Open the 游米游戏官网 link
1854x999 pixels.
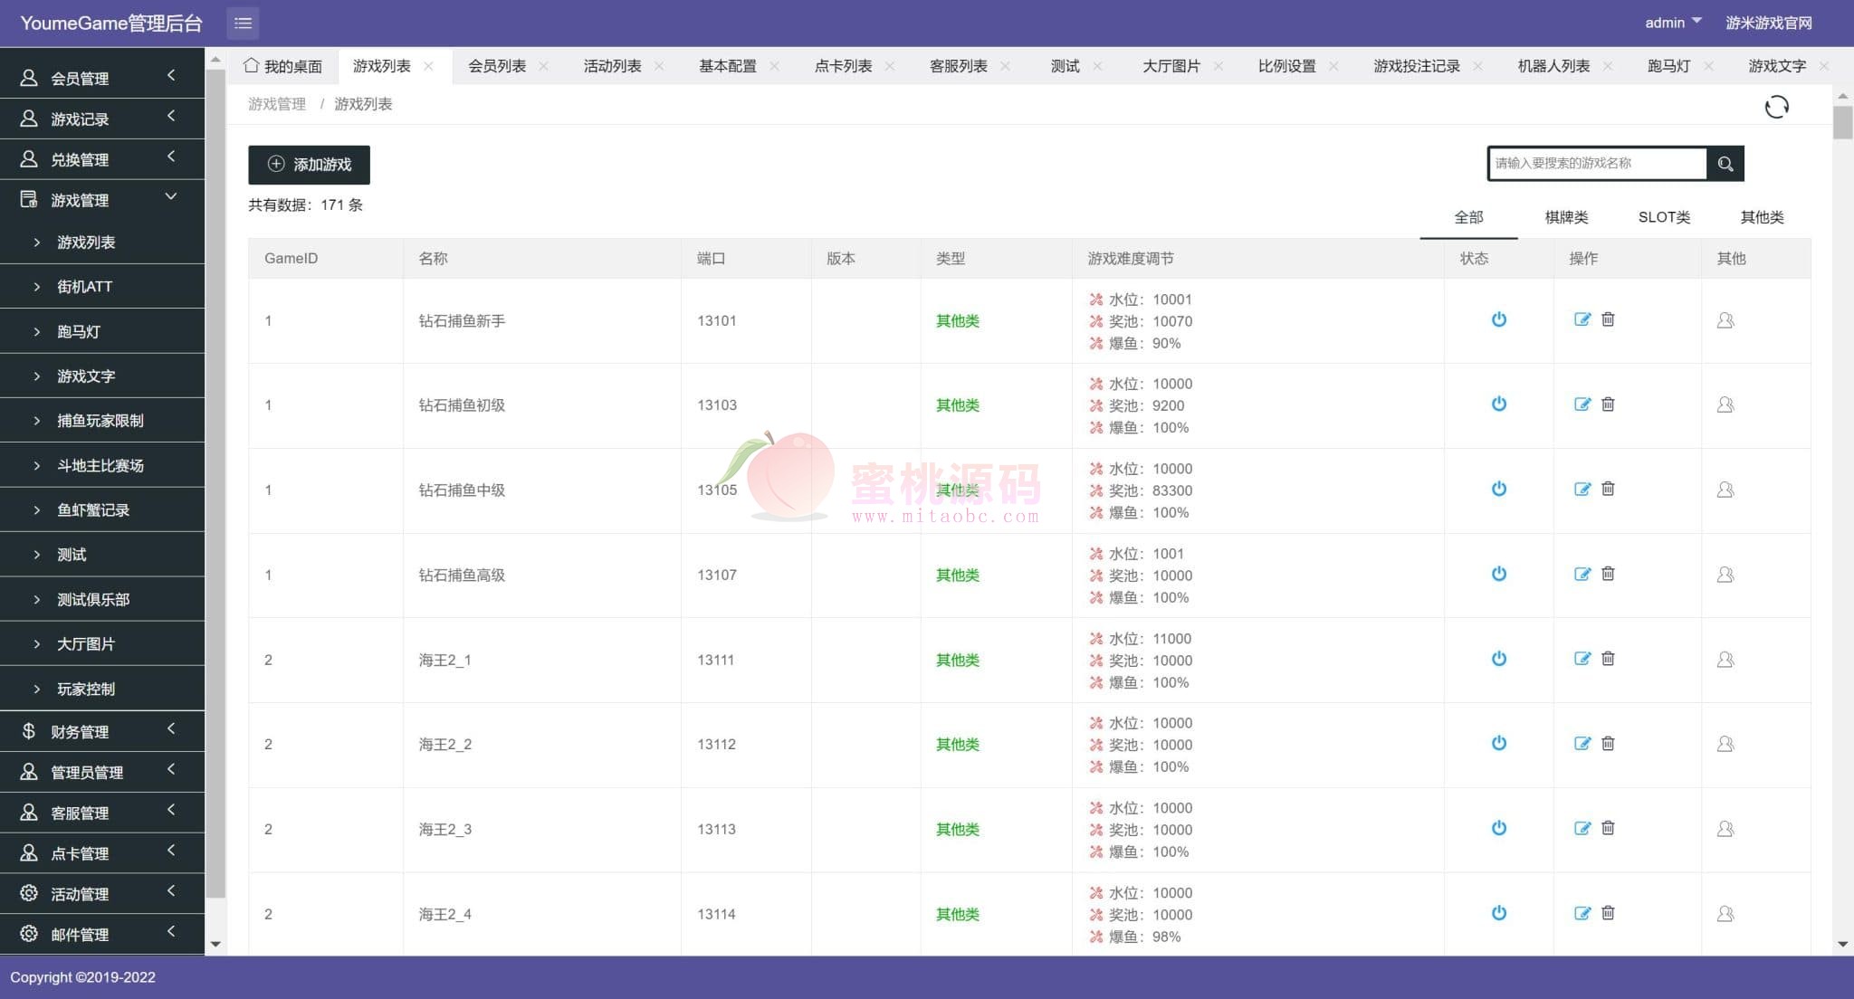coord(1768,23)
